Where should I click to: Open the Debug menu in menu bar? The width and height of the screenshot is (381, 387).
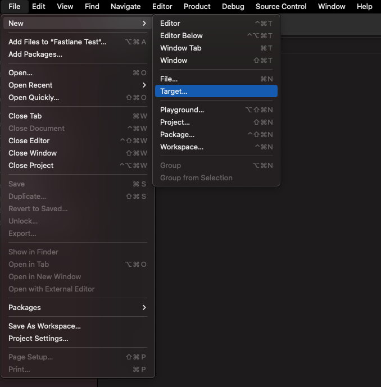(233, 7)
